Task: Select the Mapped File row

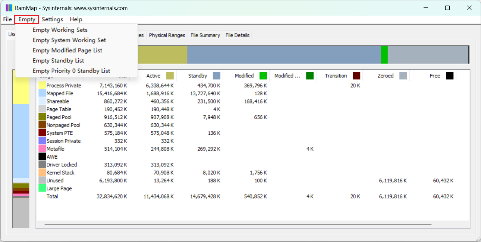Action: click(60, 93)
